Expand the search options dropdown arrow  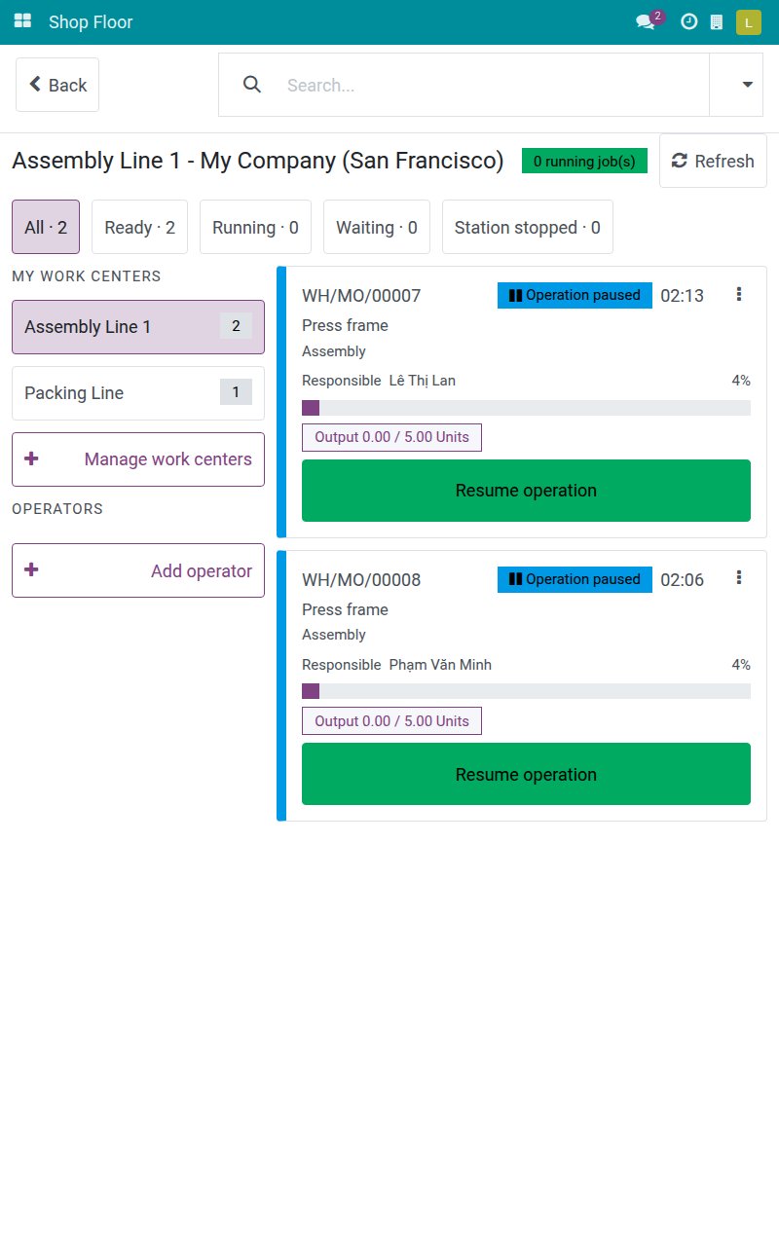coord(748,85)
